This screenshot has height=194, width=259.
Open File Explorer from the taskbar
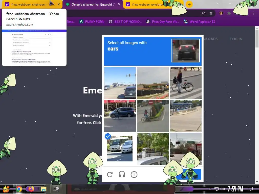(x=44, y=189)
